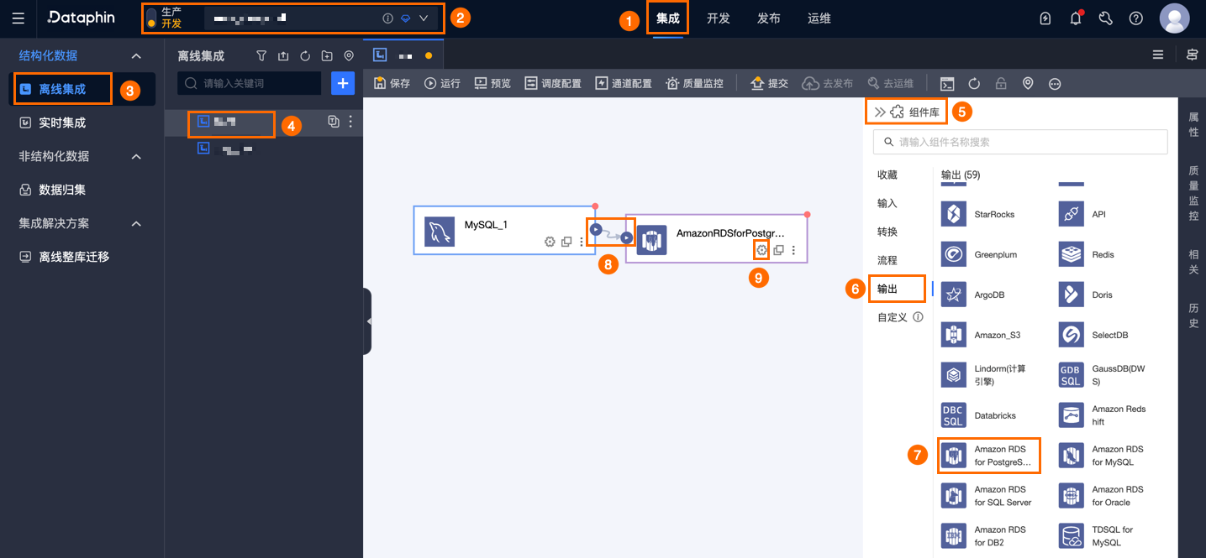The width and height of the screenshot is (1206, 558).
Task: Refresh the 离线集成 task list
Action: pos(305,56)
